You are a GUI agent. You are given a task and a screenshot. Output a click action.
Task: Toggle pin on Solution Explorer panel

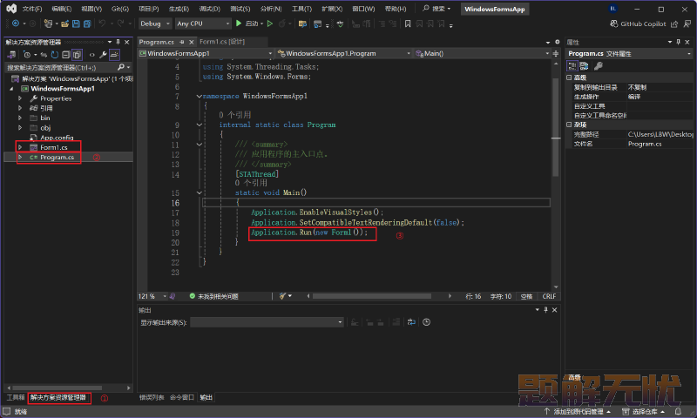click(x=118, y=42)
